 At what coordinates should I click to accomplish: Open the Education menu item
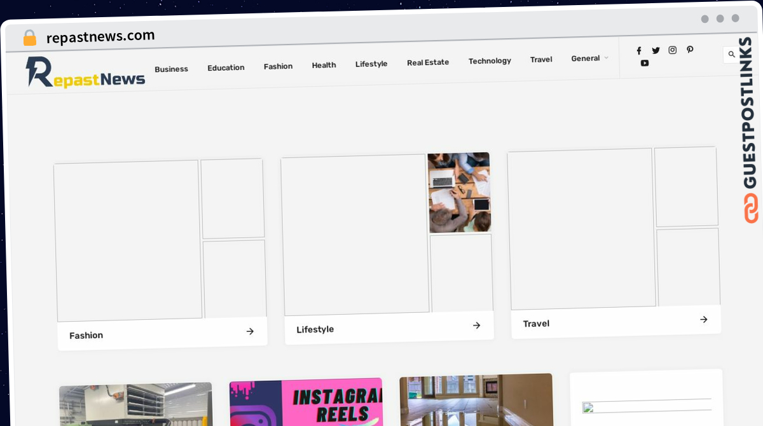click(x=226, y=67)
